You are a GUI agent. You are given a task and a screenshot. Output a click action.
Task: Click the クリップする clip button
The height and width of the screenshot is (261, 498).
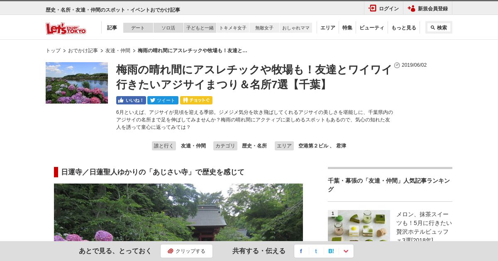pyautogui.click(x=186, y=251)
